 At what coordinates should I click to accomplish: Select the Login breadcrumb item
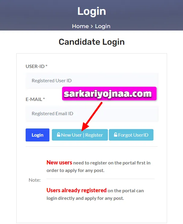[103, 26]
